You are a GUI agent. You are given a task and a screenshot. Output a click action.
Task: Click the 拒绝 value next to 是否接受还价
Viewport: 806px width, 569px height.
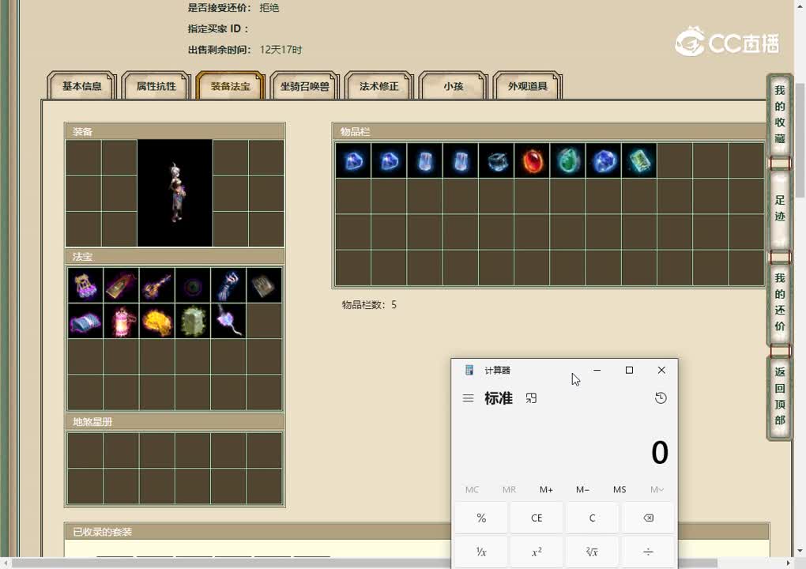pyautogui.click(x=269, y=8)
